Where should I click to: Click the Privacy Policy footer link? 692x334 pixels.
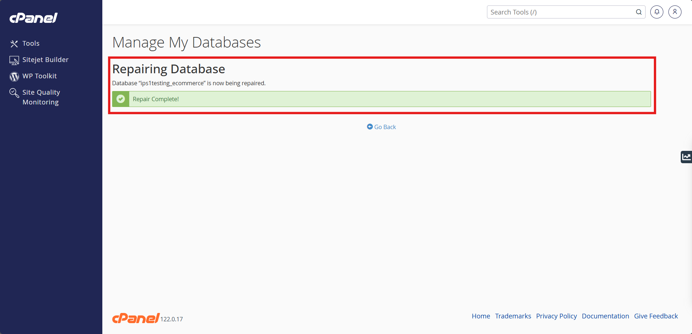click(x=556, y=316)
